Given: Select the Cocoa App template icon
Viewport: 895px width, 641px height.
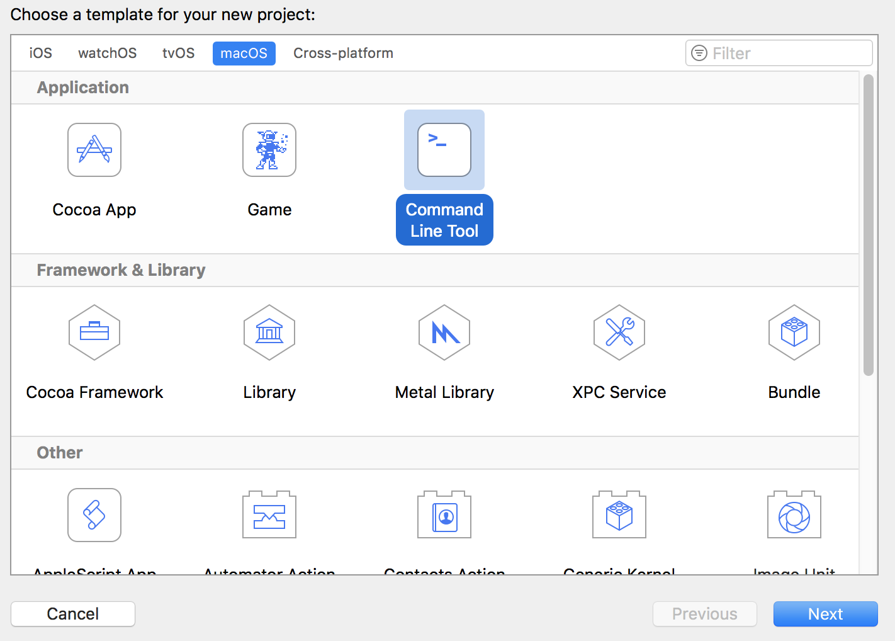Looking at the screenshot, I should (94, 150).
